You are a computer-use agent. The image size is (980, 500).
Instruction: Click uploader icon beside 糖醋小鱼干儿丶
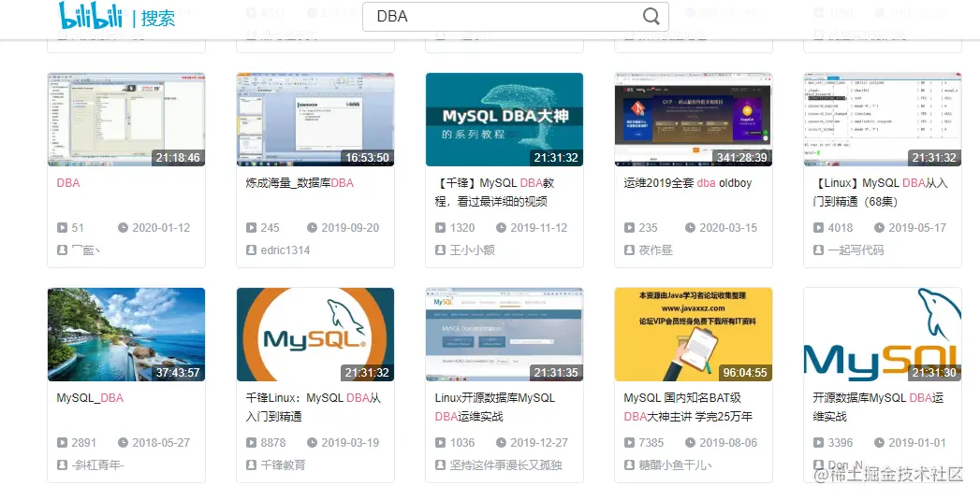click(x=629, y=464)
